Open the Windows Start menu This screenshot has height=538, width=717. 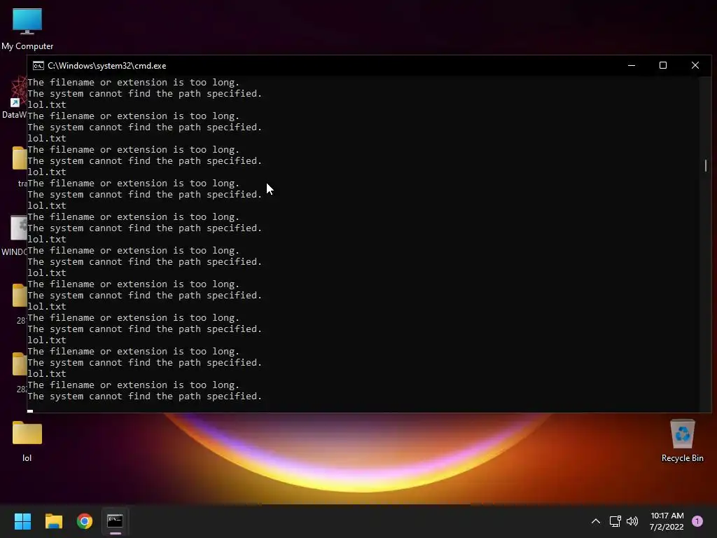[22, 521]
